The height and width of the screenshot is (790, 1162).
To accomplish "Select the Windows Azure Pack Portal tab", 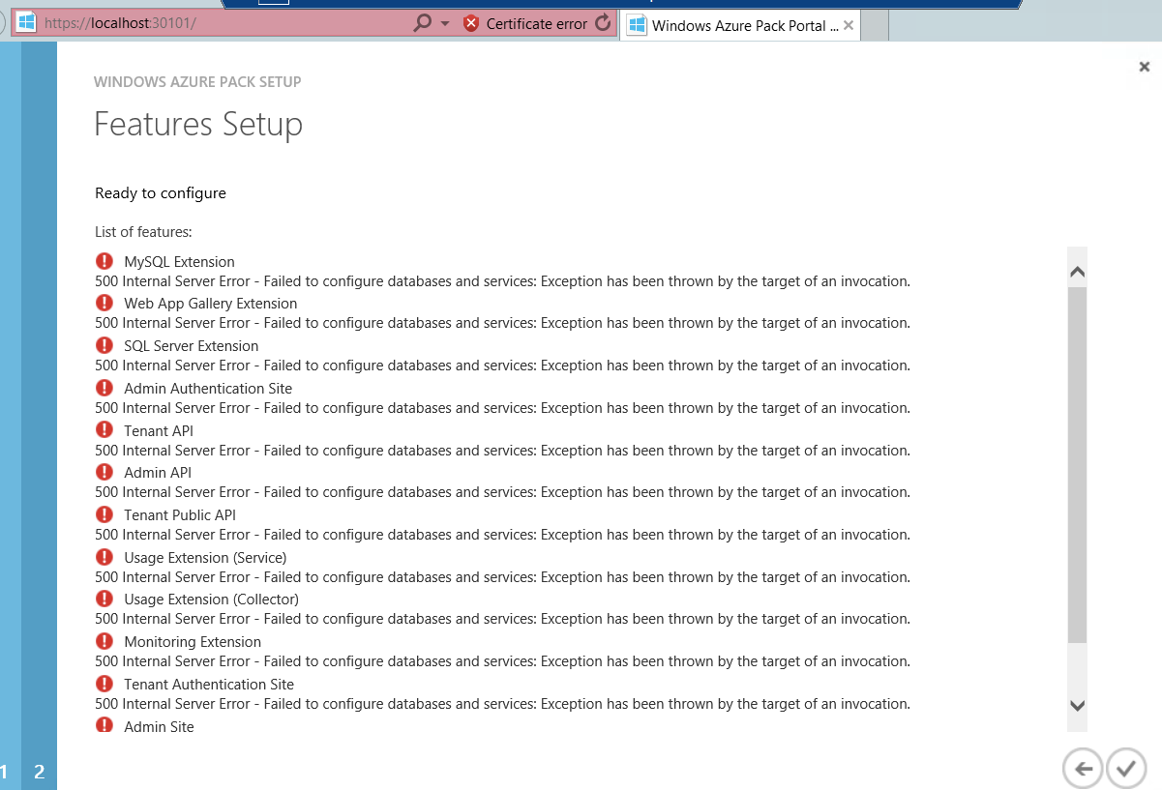I will click(x=740, y=26).
